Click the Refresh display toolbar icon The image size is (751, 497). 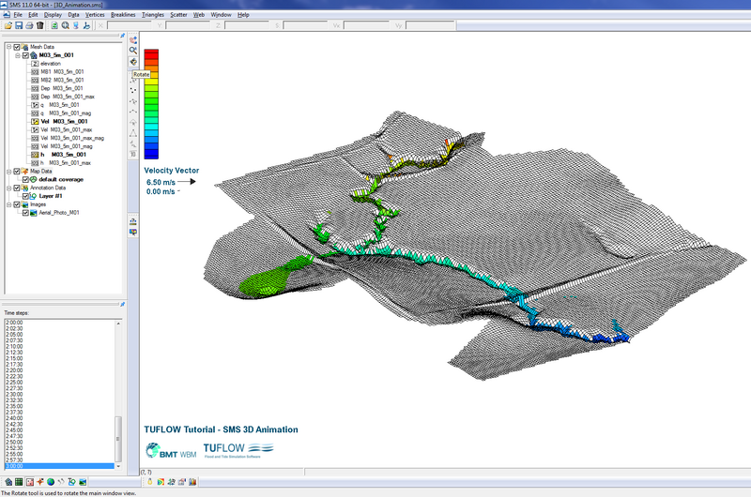(x=54, y=25)
